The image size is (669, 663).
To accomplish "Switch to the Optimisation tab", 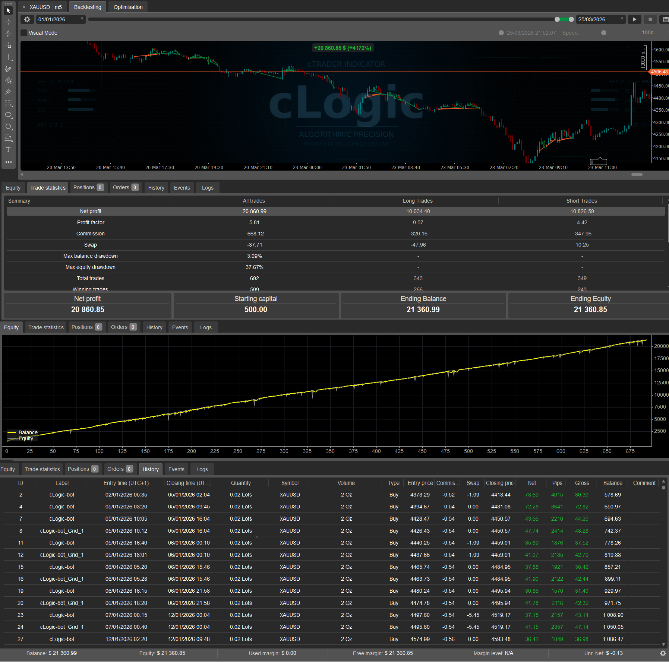I will point(128,7).
